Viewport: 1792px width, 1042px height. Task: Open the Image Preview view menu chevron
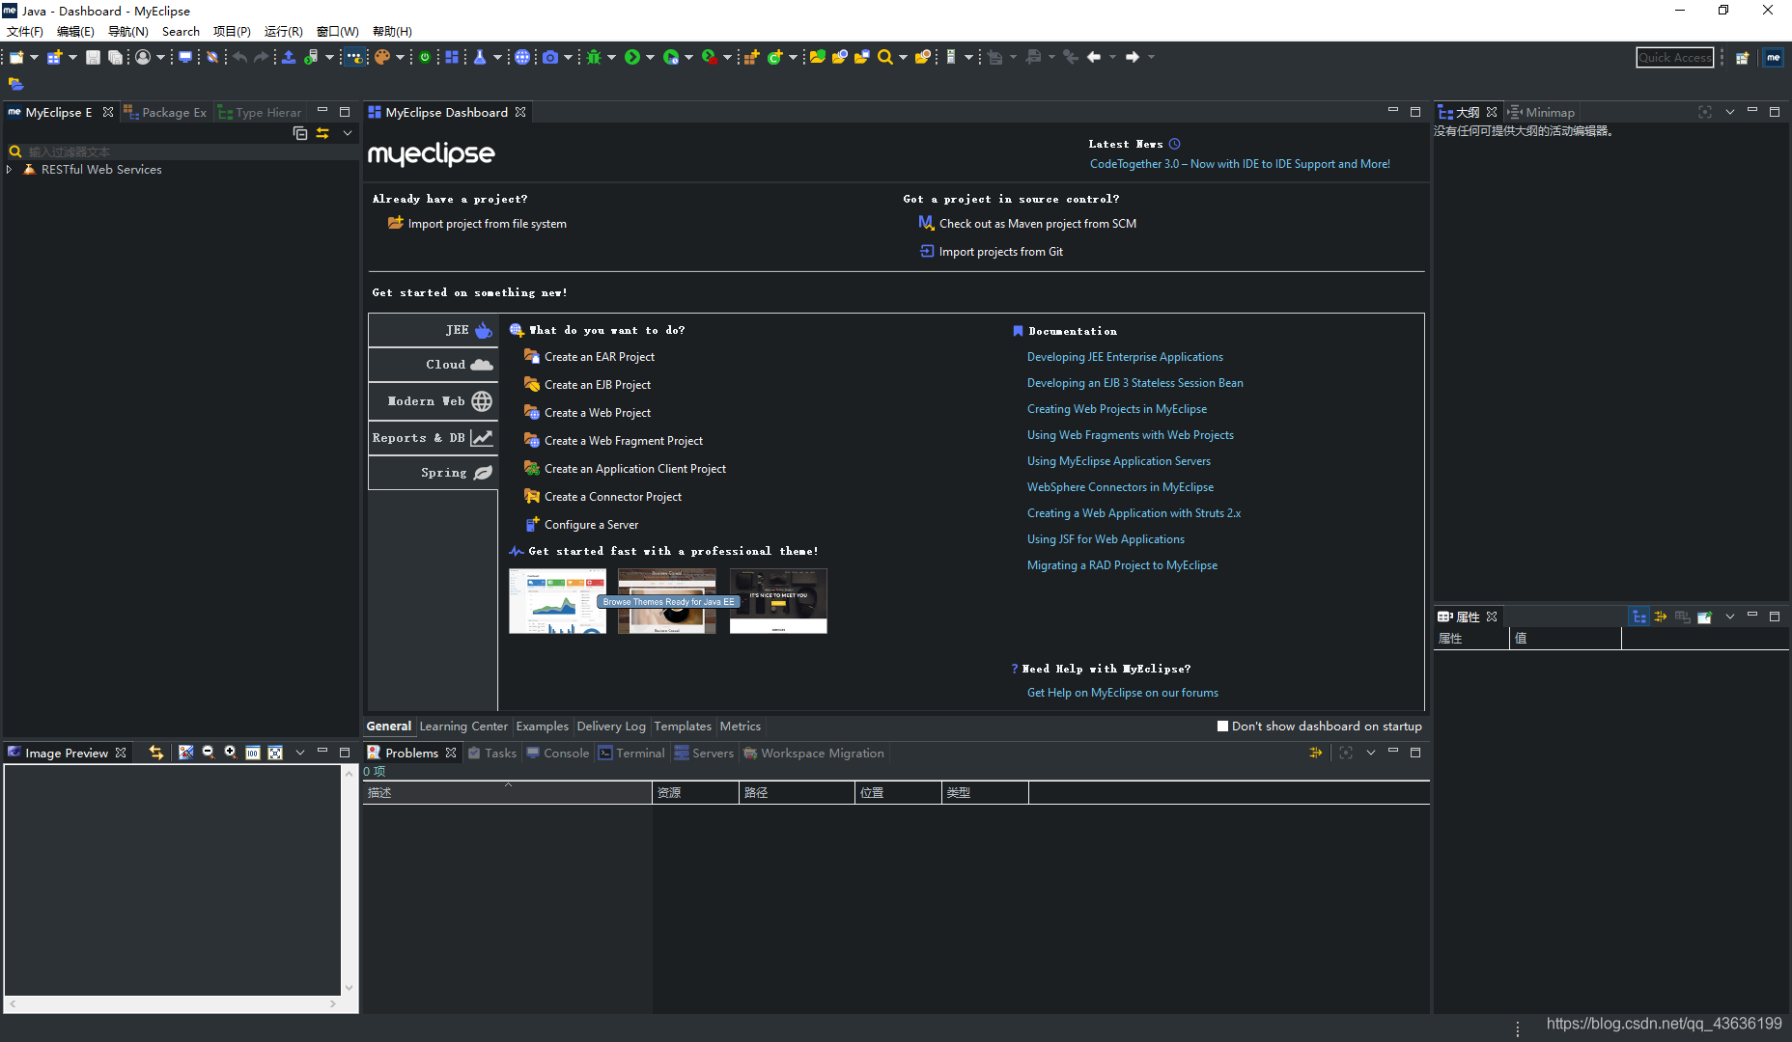tap(299, 753)
